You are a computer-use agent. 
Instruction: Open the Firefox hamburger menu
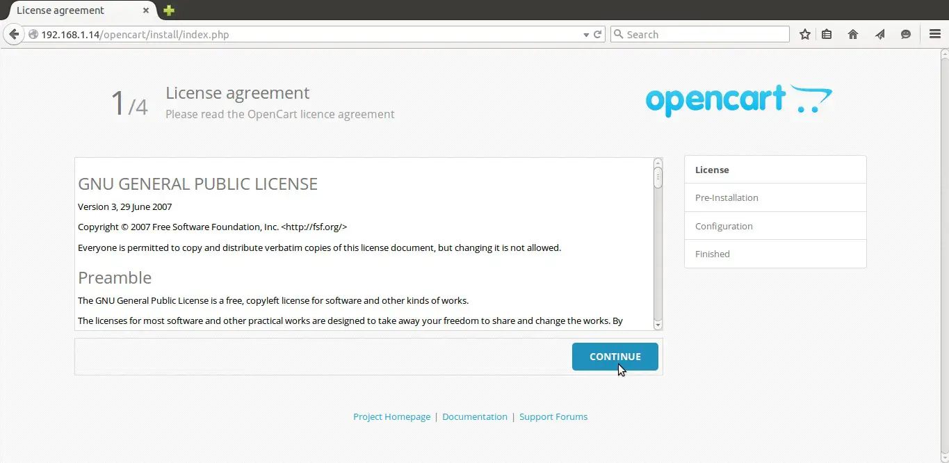point(935,34)
